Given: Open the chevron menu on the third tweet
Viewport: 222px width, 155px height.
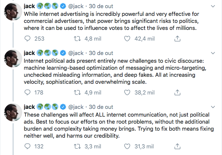Looking at the screenshot, I should (212, 107).
